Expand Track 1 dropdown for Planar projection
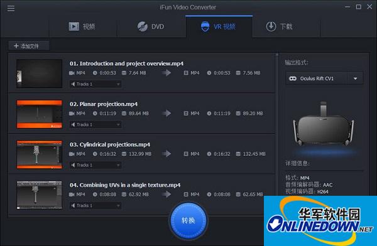This screenshot has height=246, width=377. (96, 124)
